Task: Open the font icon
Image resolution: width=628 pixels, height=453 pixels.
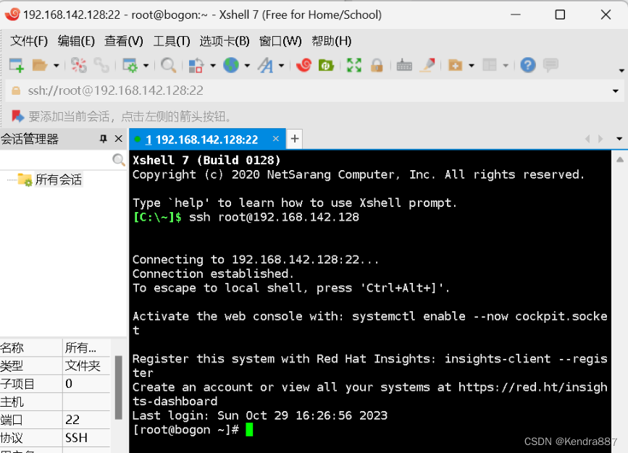Action: [x=266, y=65]
